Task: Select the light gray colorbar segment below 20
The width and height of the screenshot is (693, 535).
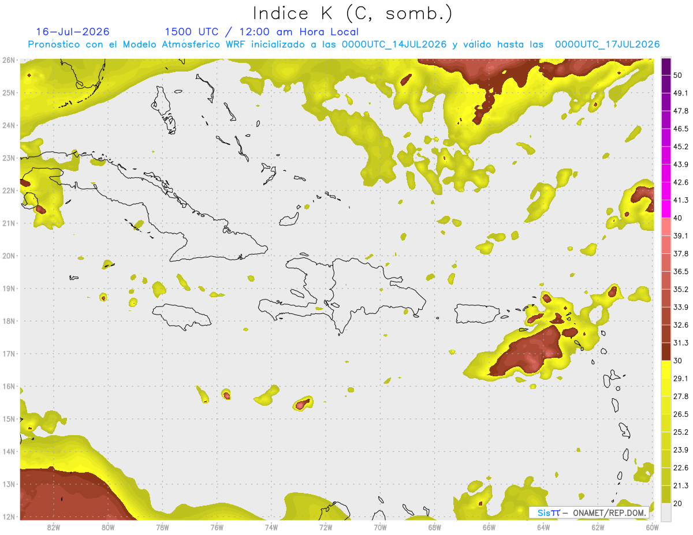Action: click(x=666, y=511)
